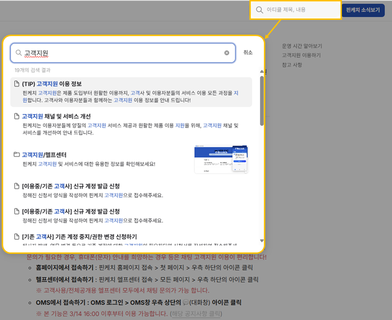This screenshot has width=392, height=320.
Task: Jump to 운영 시간 알아보기 section
Action: [x=302, y=46]
